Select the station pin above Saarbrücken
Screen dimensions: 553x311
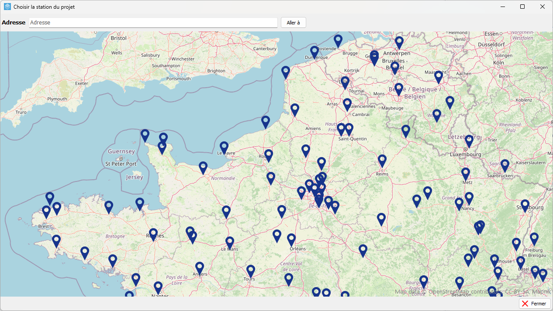pyautogui.click(x=505, y=165)
